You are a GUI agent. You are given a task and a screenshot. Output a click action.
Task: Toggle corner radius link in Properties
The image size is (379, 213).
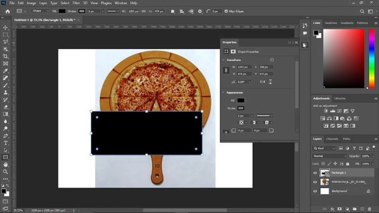226,132
